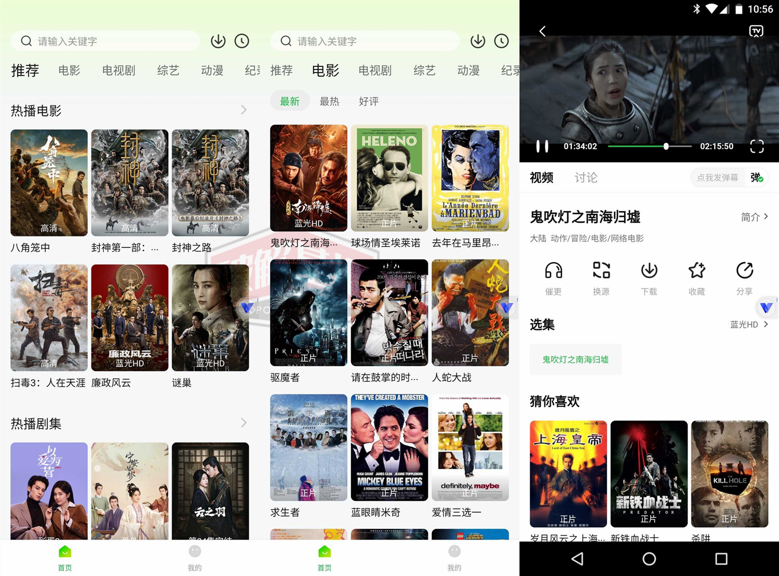
Task: Open 八角笼中 movie poster
Action: tap(49, 183)
